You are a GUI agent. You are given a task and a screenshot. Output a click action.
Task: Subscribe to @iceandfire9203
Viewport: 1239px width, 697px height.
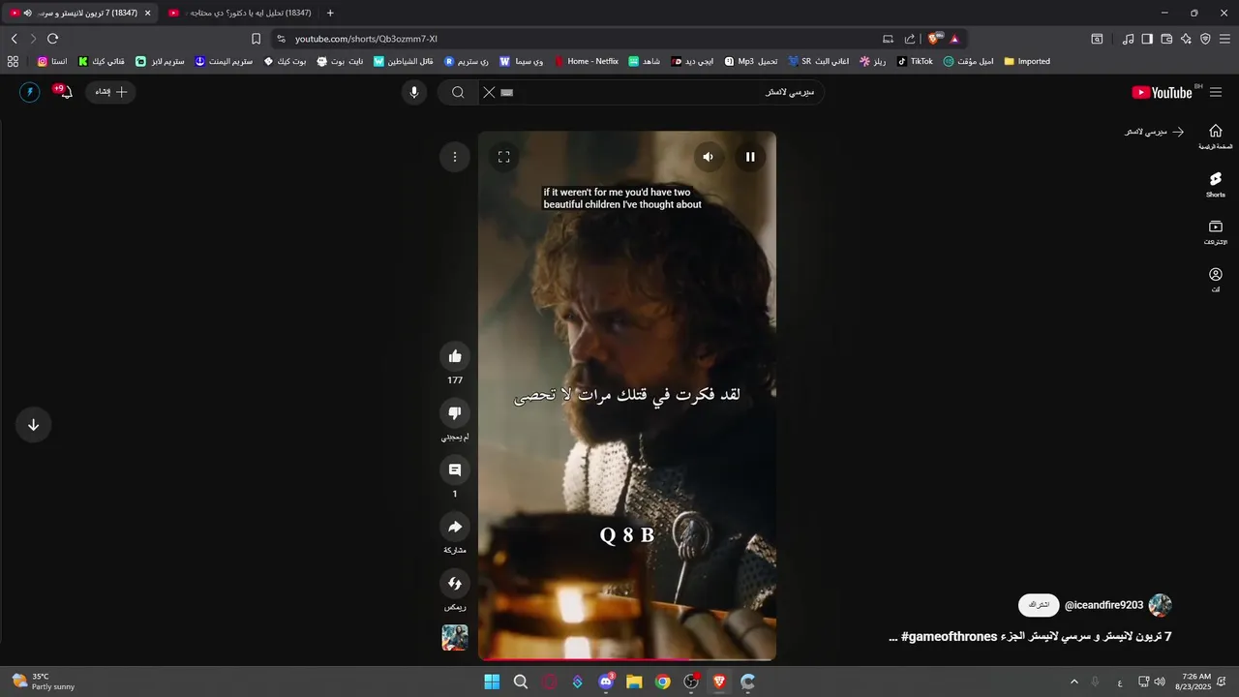(1039, 605)
